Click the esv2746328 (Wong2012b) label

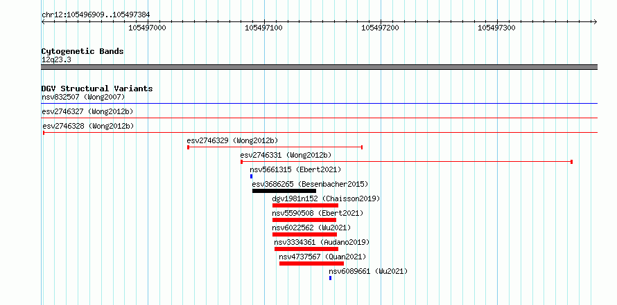pos(88,126)
